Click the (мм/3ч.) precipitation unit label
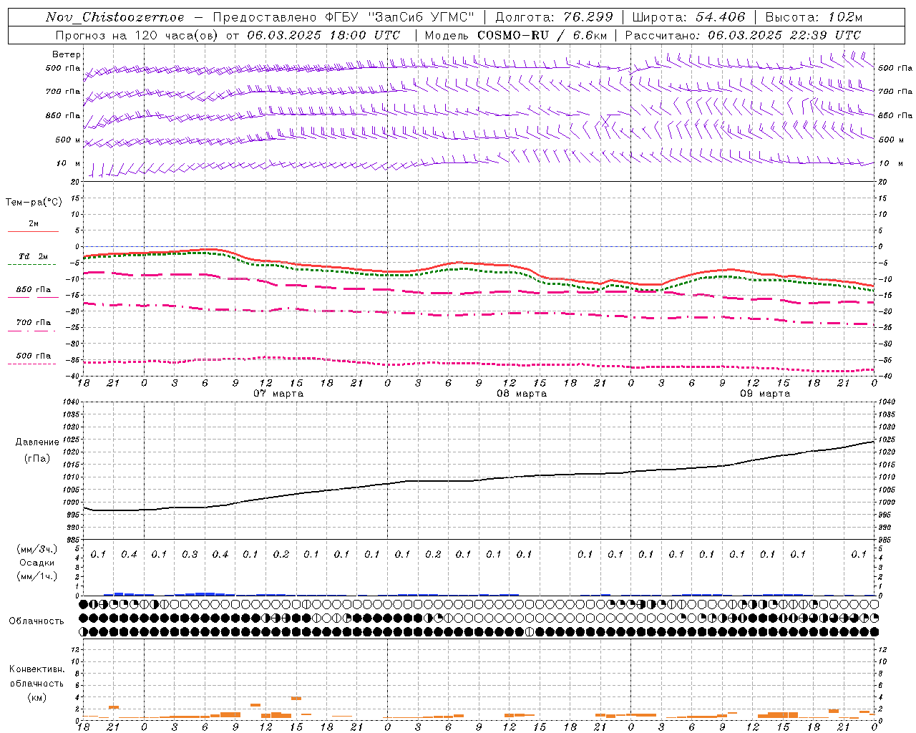 point(36,549)
